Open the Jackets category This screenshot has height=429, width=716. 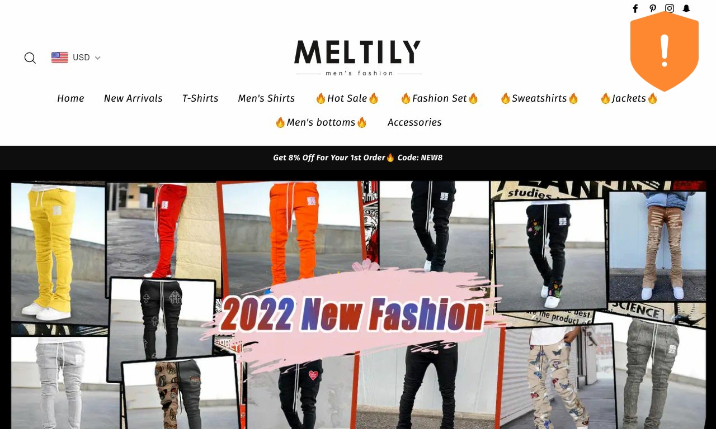(x=629, y=98)
